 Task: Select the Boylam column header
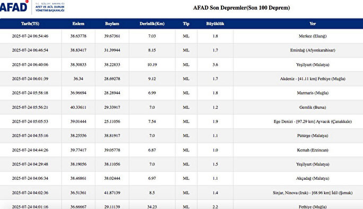112,24
